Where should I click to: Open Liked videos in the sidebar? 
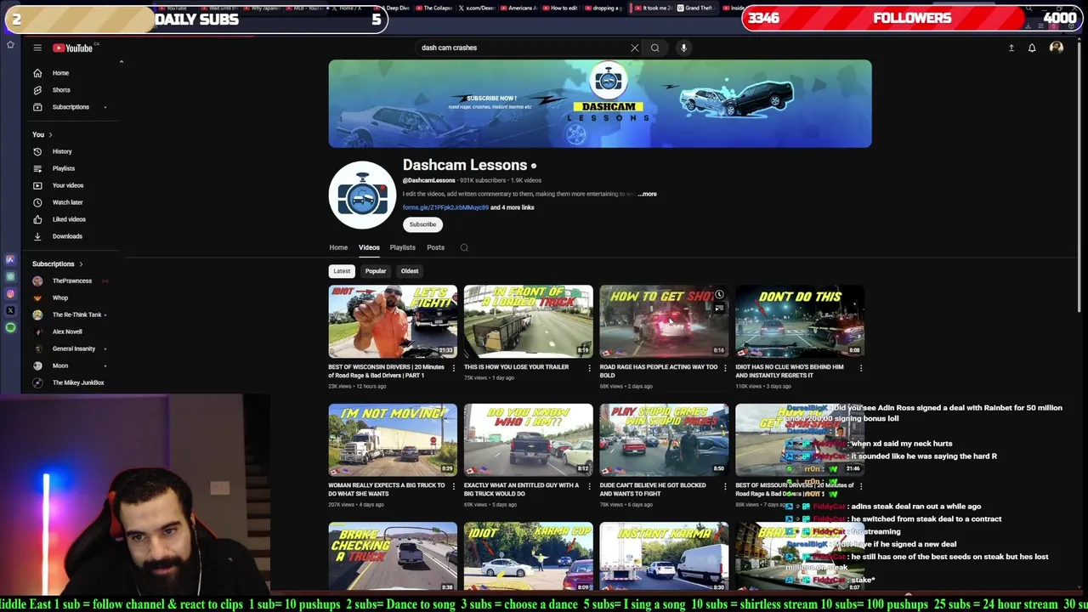click(x=69, y=219)
